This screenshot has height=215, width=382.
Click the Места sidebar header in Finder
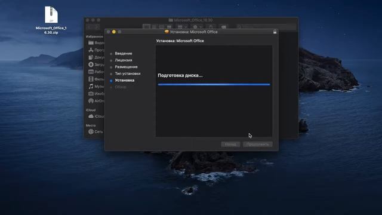(91, 125)
